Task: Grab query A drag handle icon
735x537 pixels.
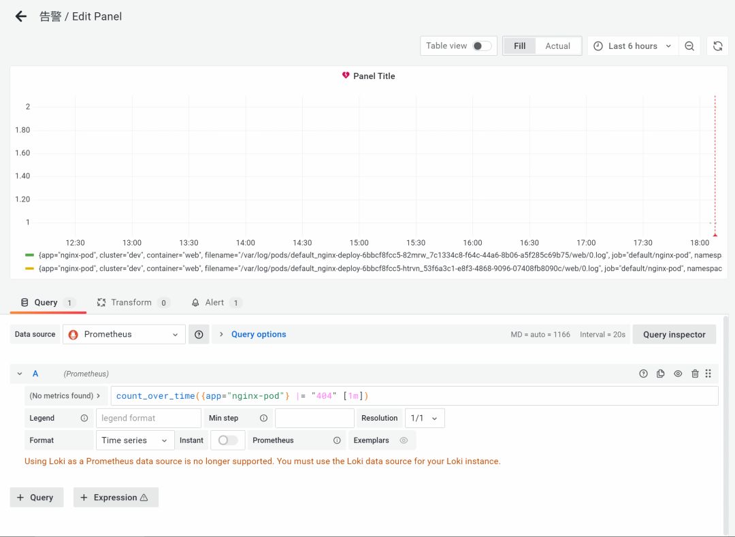Action: click(x=708, y=374)
